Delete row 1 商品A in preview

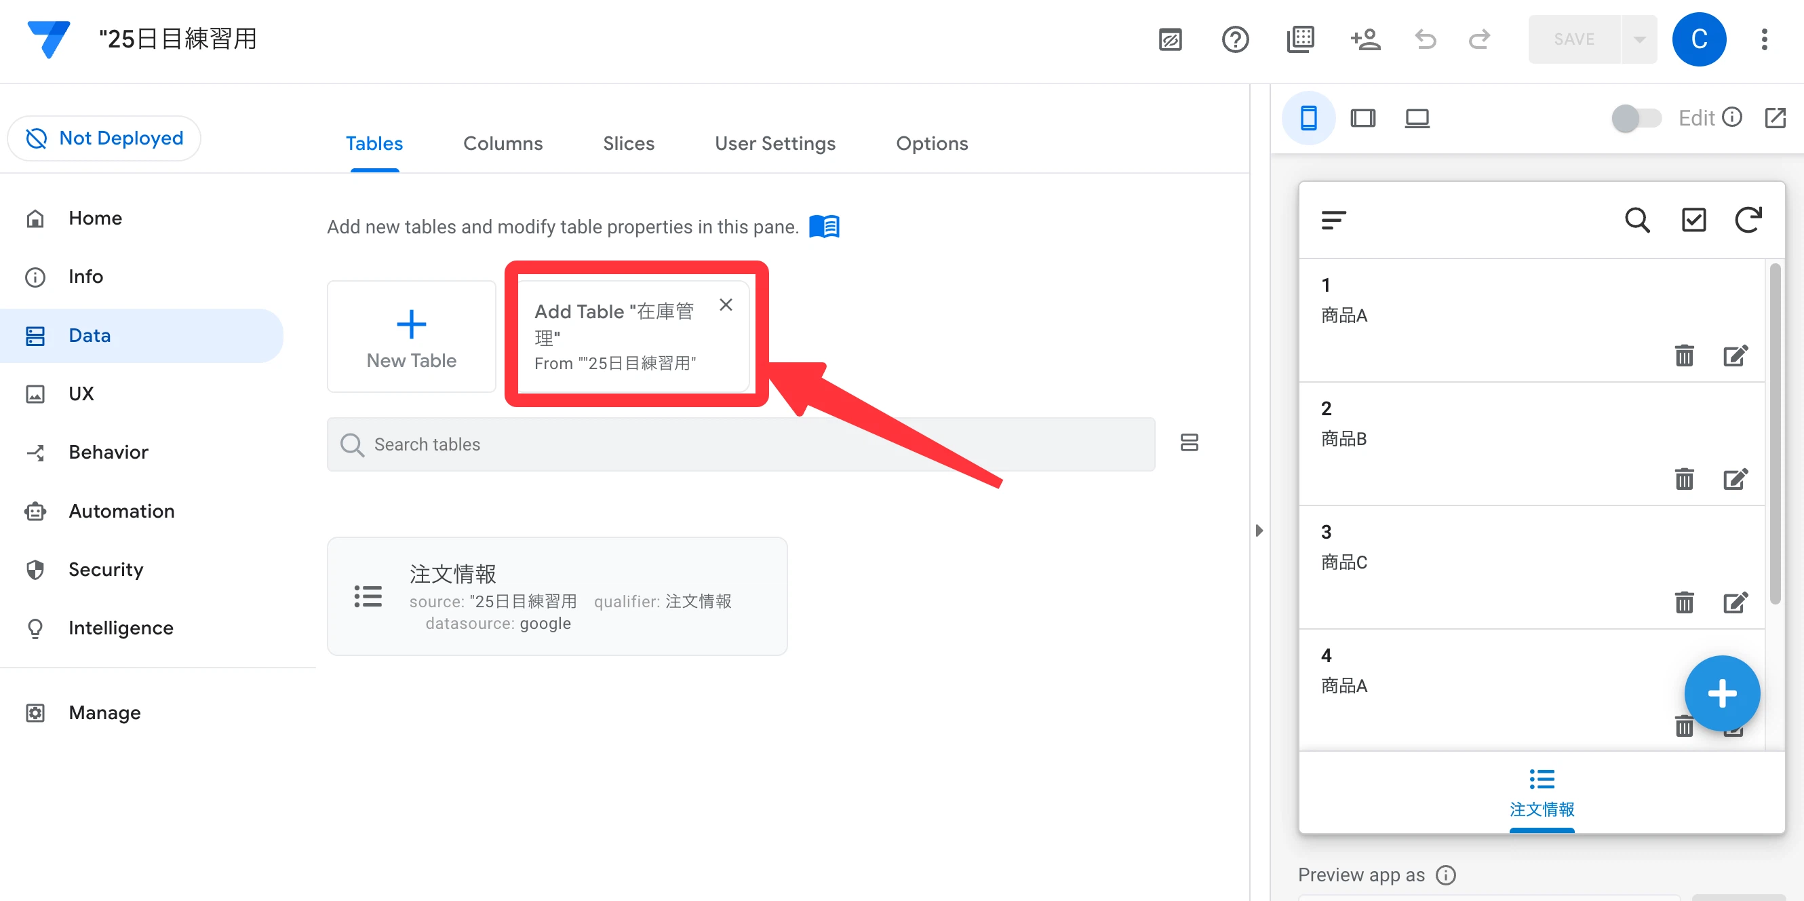1684,356
